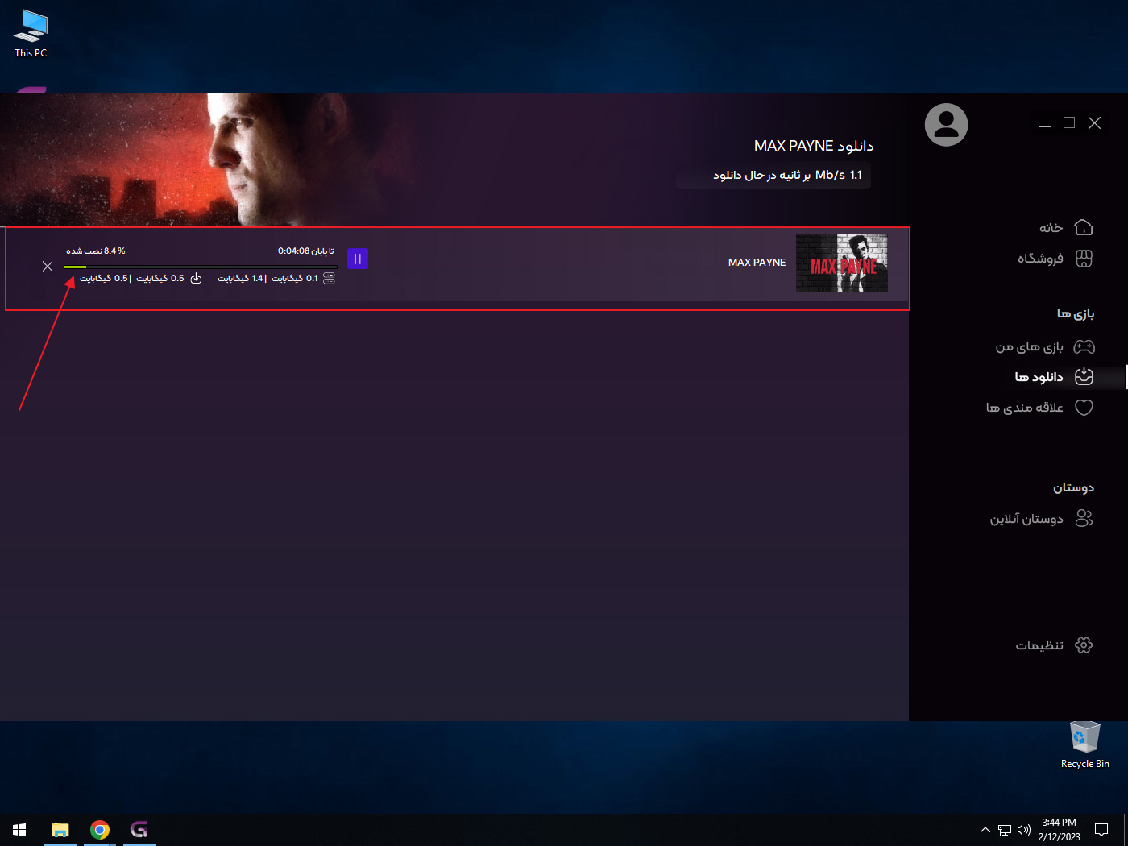
Task: Click the disk storage icon in progress row
Action: 329,279
